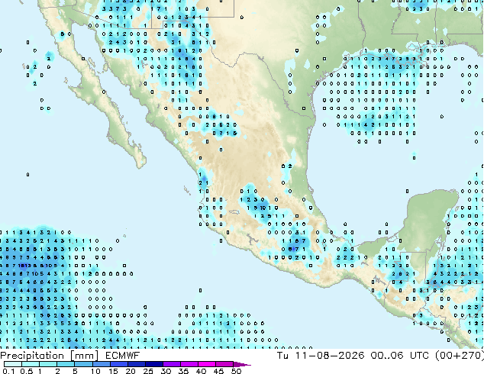Viewport: 484px width, 374px height.
Task: Click the 20–25 mm legend swatch
Action: (136, 364)
